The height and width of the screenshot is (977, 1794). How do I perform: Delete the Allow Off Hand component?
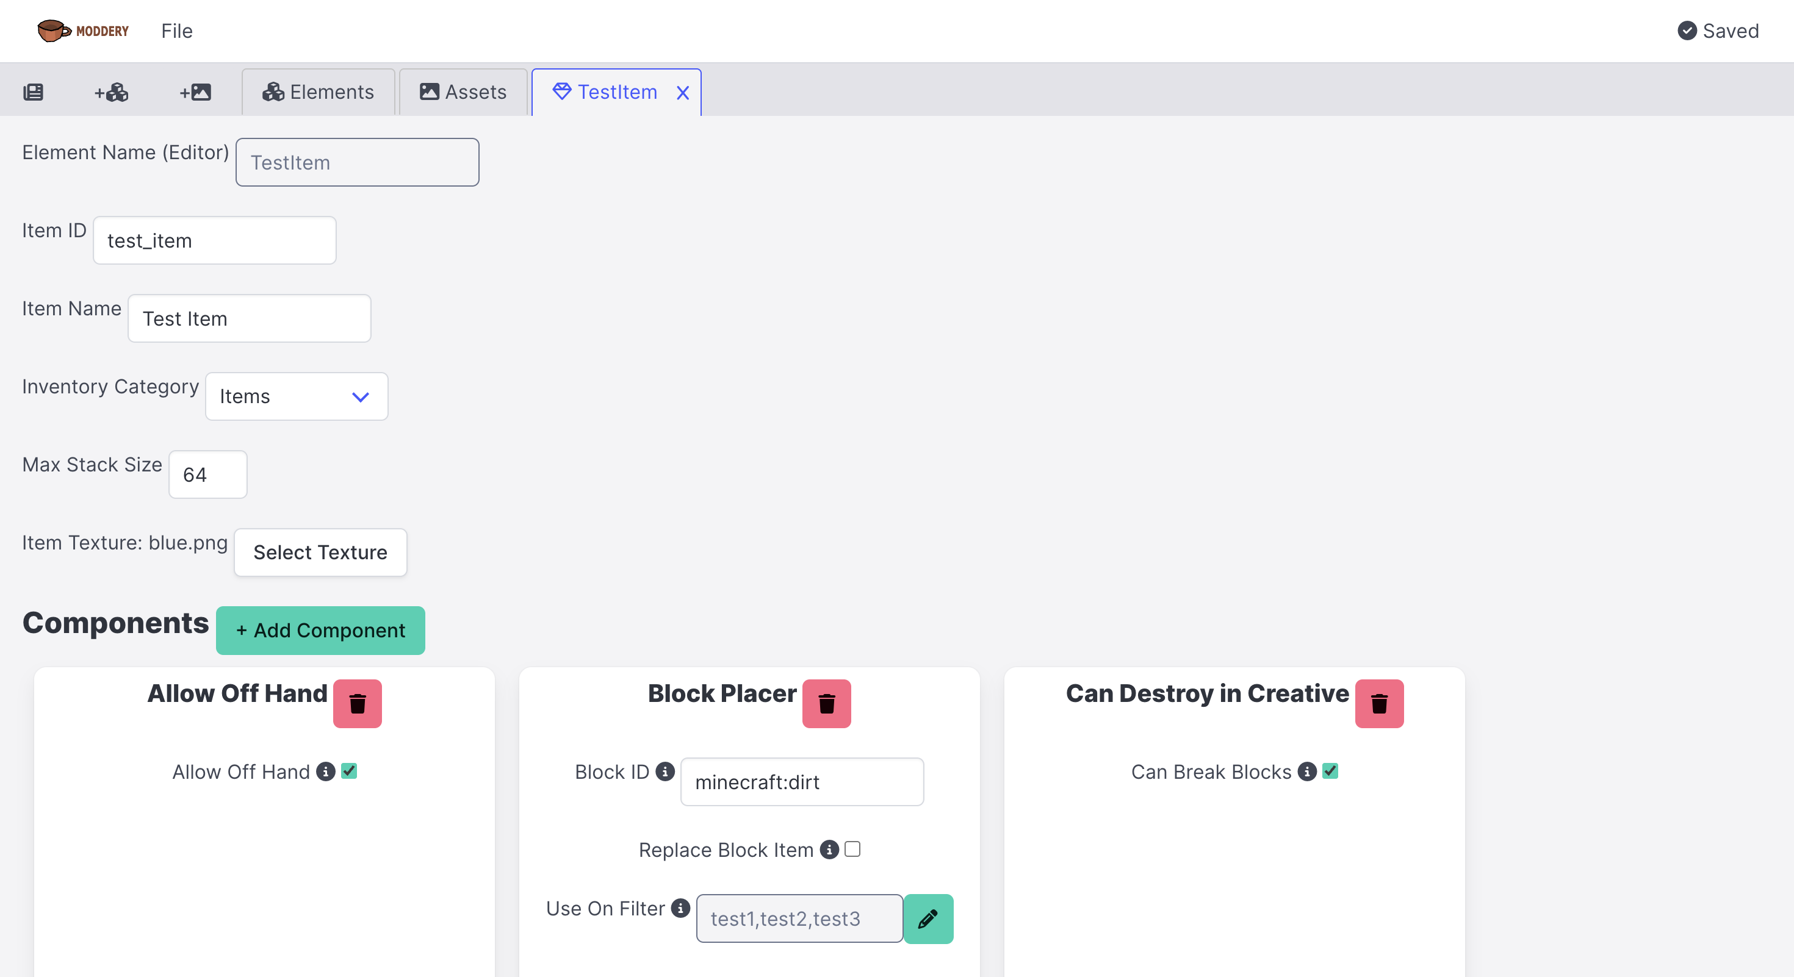click(x=357, y=704)
